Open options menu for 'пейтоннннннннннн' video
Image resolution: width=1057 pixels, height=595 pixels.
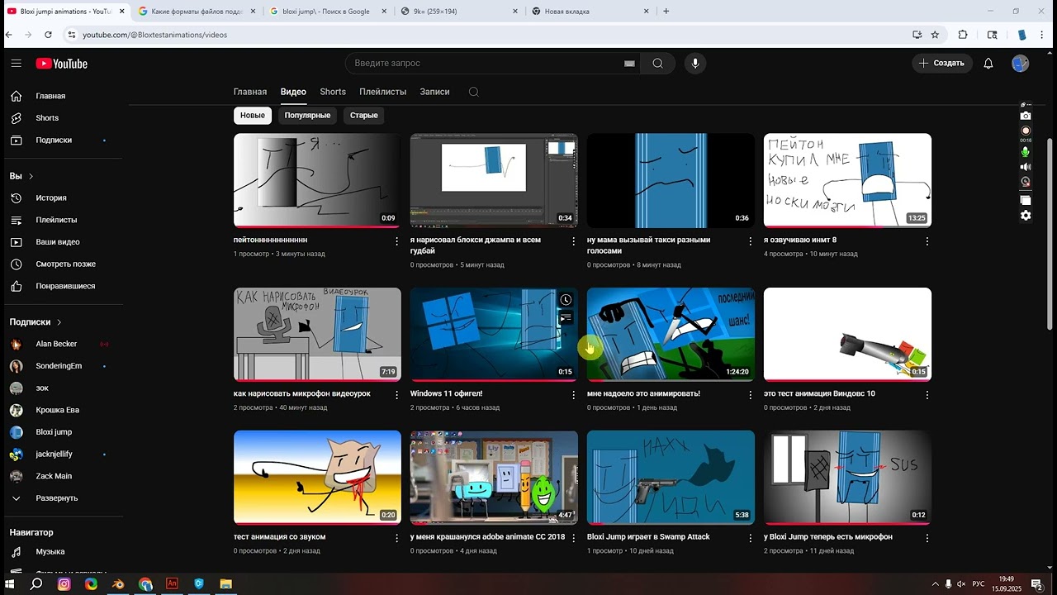[x=397, y=241]
